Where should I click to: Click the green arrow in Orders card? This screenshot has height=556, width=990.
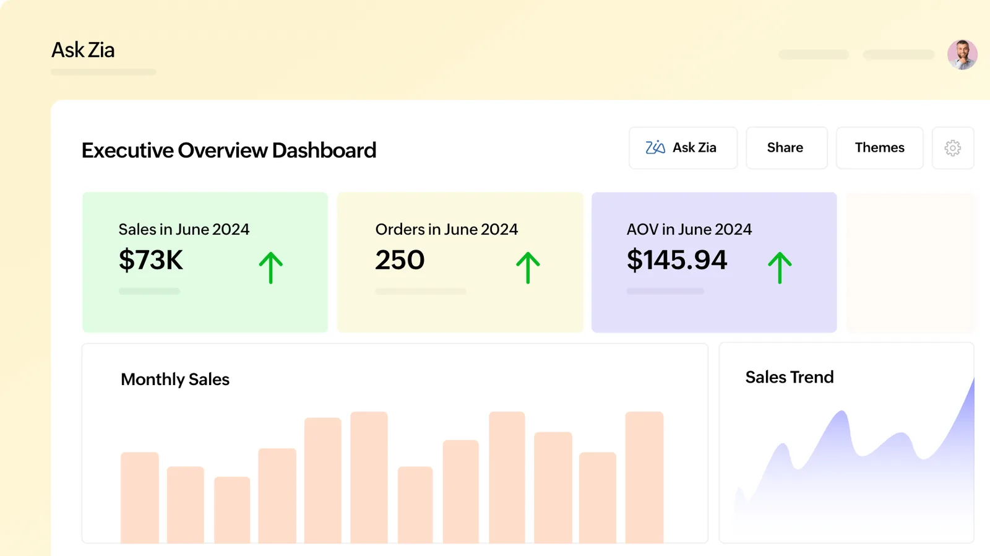point(528,267)
